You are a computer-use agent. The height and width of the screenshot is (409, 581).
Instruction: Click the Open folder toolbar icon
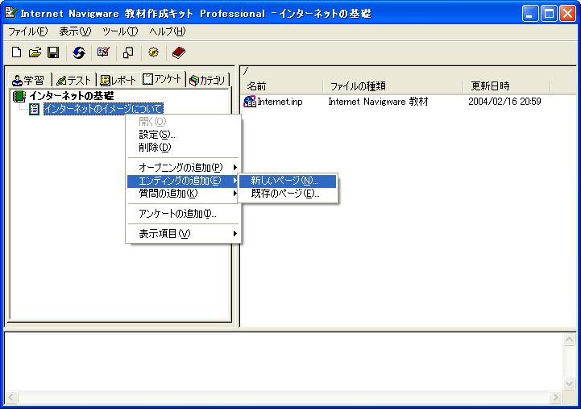(x=35, y=52)
